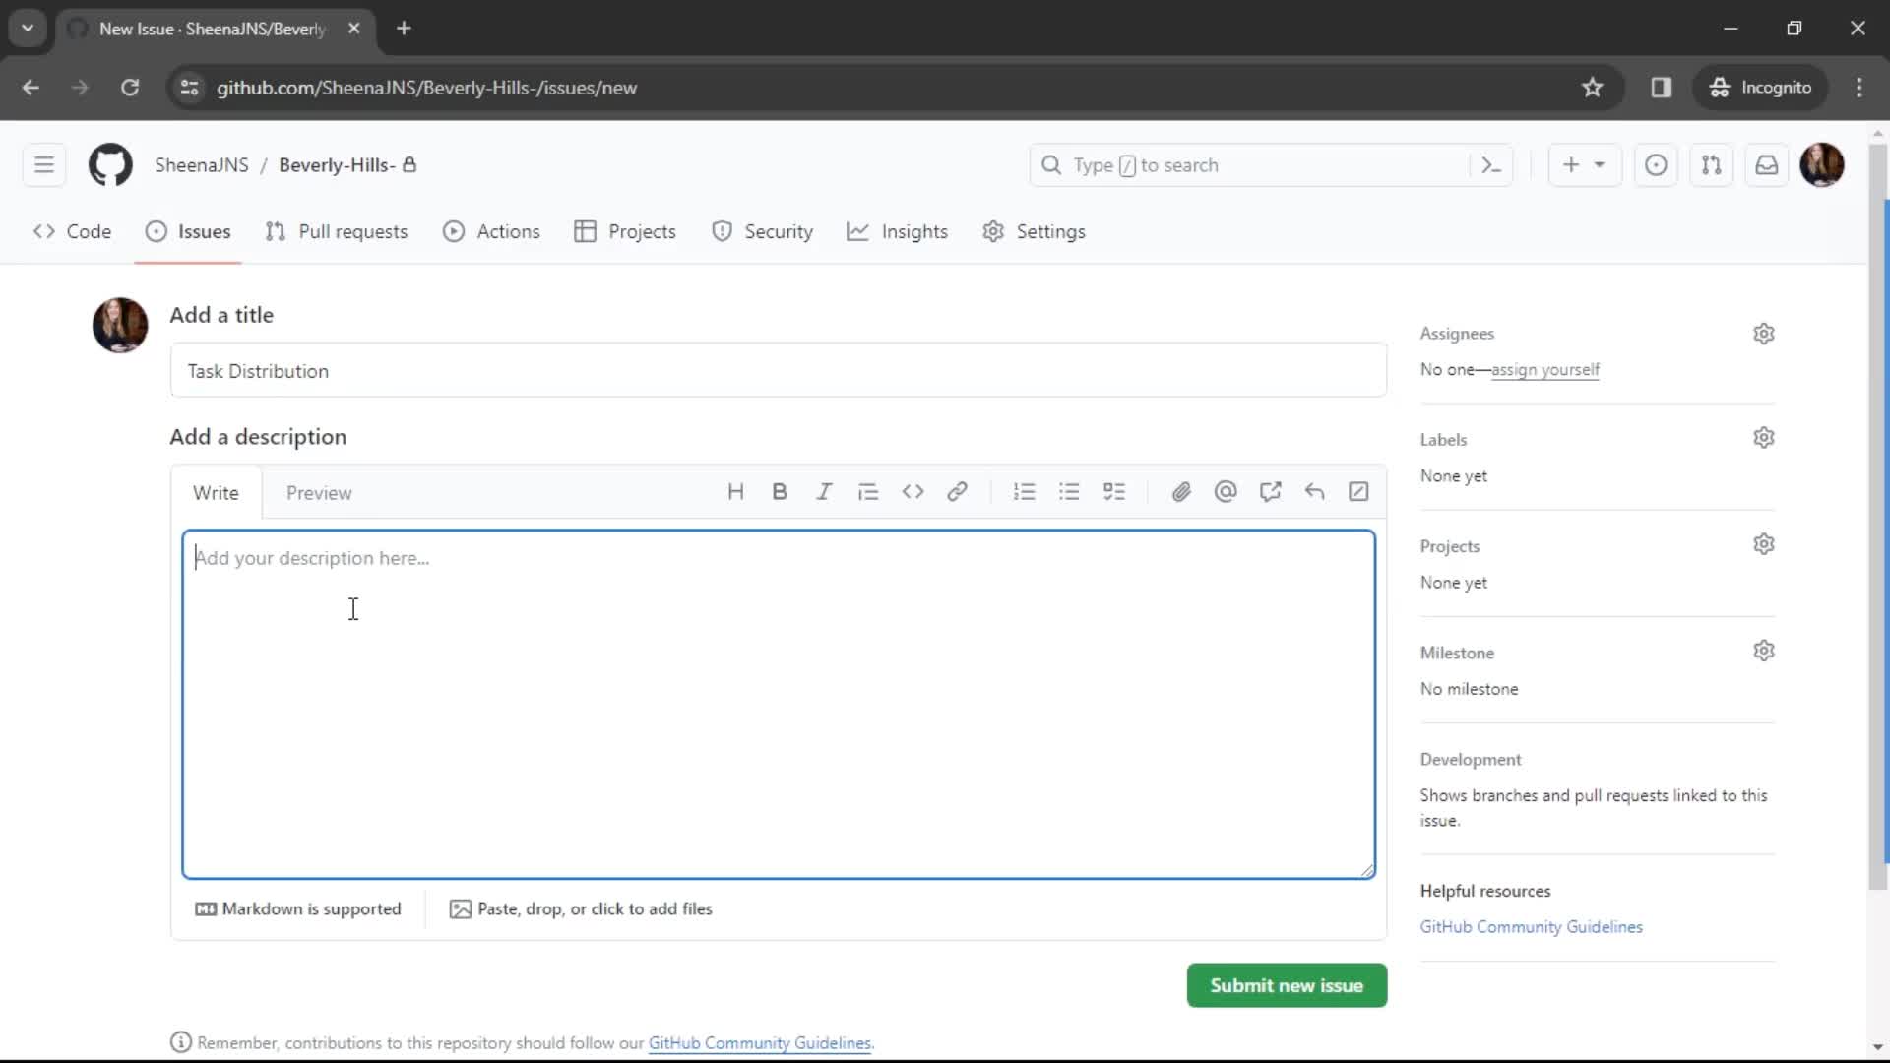Apply italic formatting in the editor
Image resolution: width=1890 pixels, height=1063 pixels.
[824, 492]
